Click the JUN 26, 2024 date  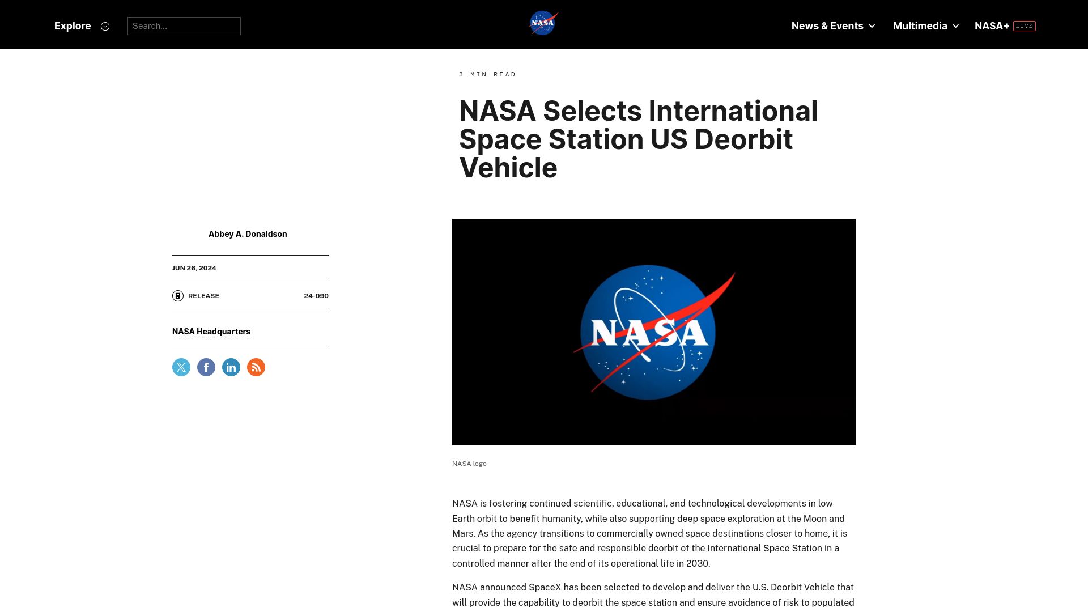194,268
